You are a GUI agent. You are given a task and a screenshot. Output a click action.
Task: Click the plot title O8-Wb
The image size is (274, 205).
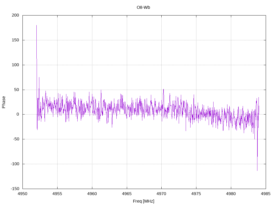[143, 7]
